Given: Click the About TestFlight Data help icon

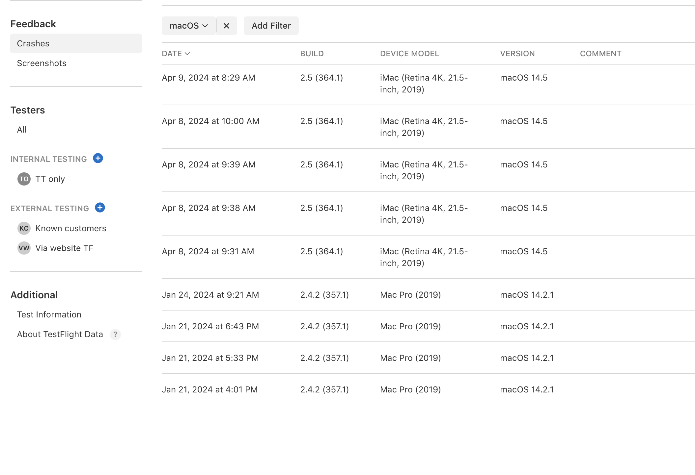Looking at the screenshot, I should [115, 335].
